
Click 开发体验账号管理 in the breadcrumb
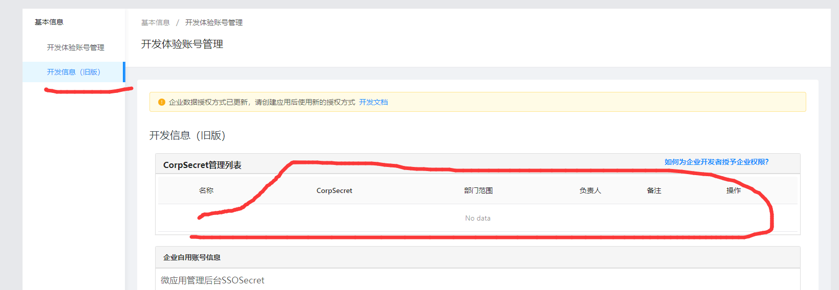[213, 22]
